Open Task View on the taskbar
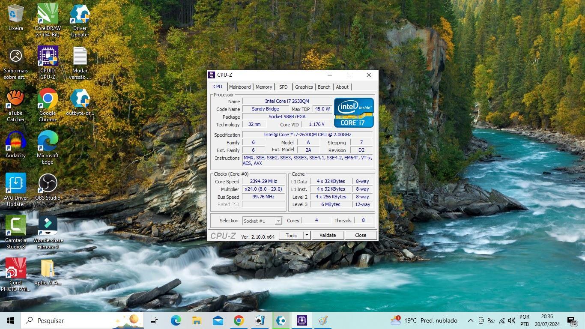The width and height of the screenshot is (585, 329). point(154,320)
